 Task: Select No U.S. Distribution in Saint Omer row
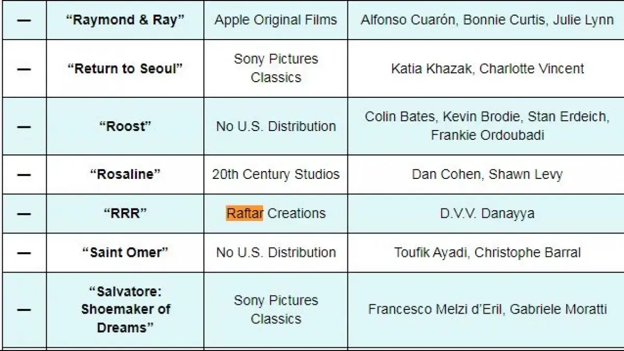(x=276, y=253)
